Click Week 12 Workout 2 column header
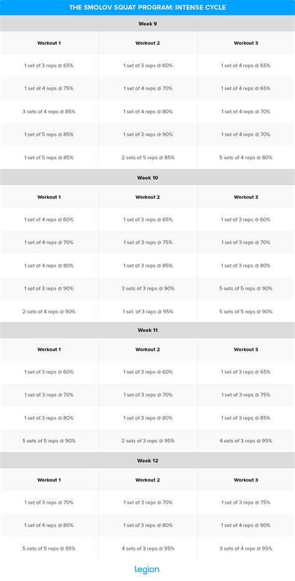 click(147, 480)
